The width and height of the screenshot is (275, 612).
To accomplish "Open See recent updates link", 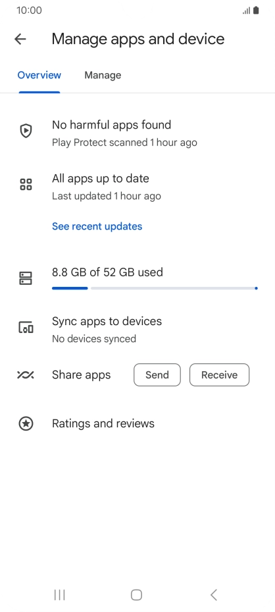I will pos(97,226).
